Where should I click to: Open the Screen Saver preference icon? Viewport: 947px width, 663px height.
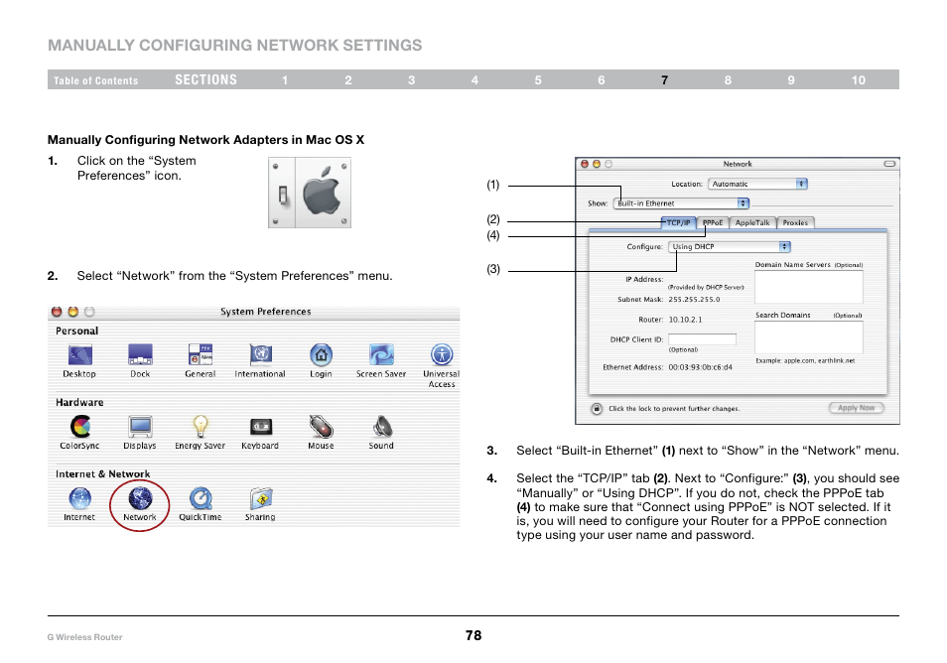click(382, 355)
